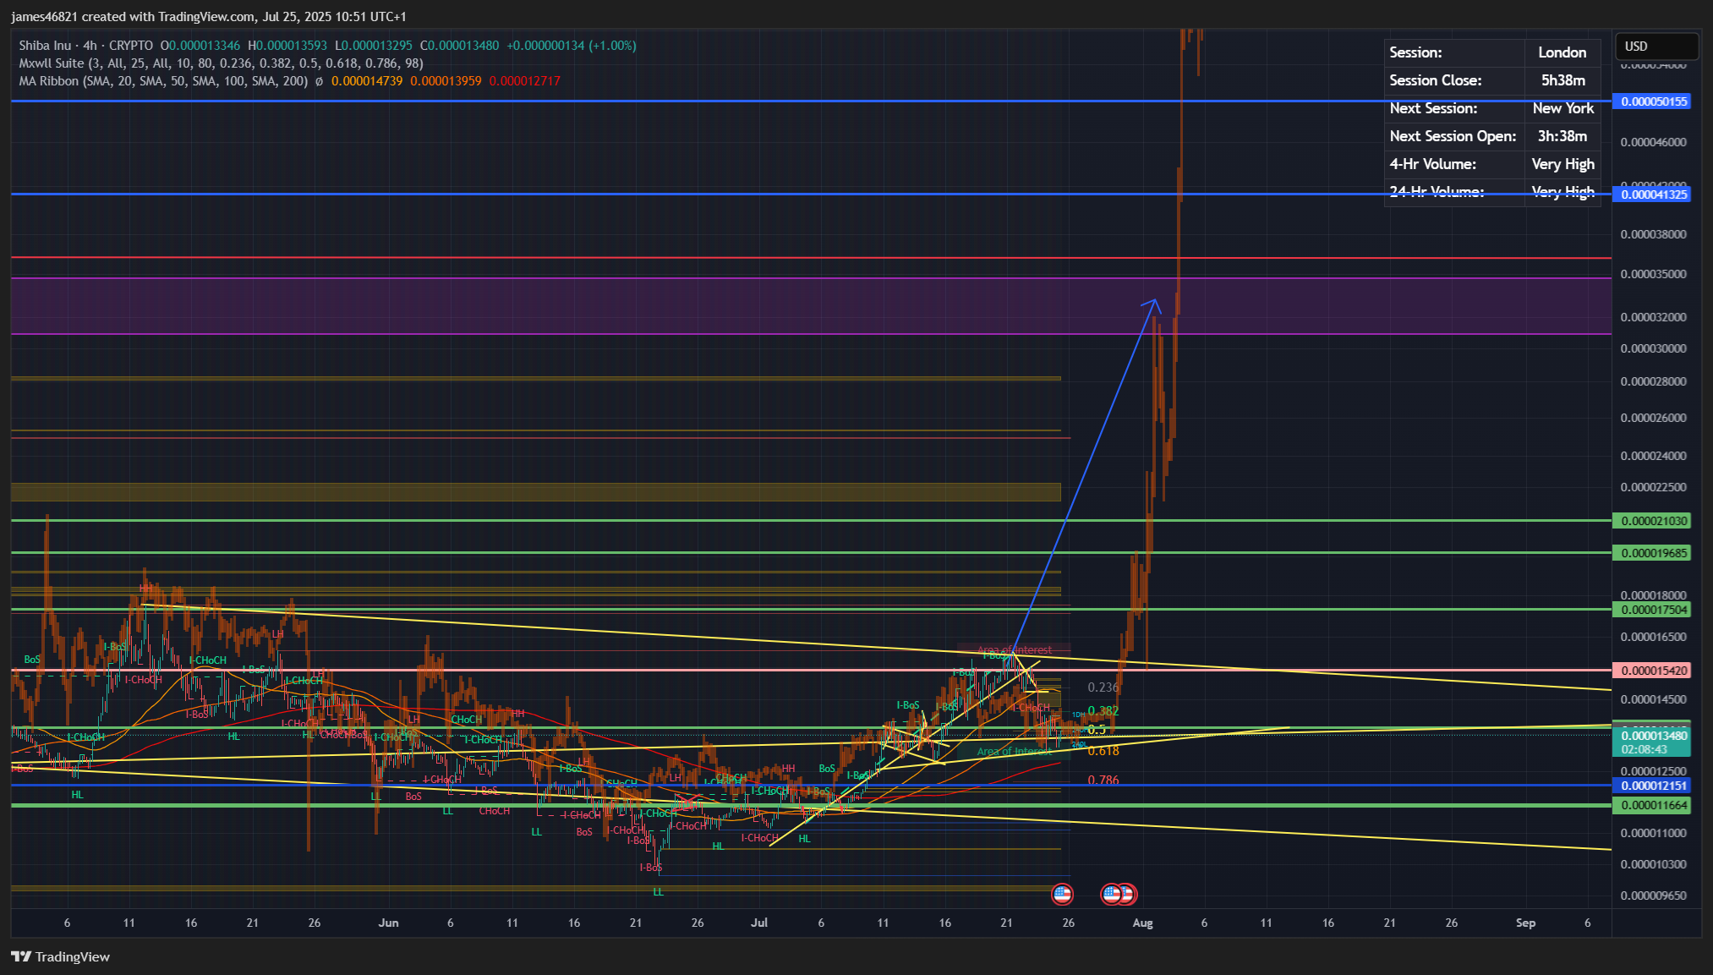Click the London session cell
This screenshot has width=1713, height=975.
coord(1562,52)
